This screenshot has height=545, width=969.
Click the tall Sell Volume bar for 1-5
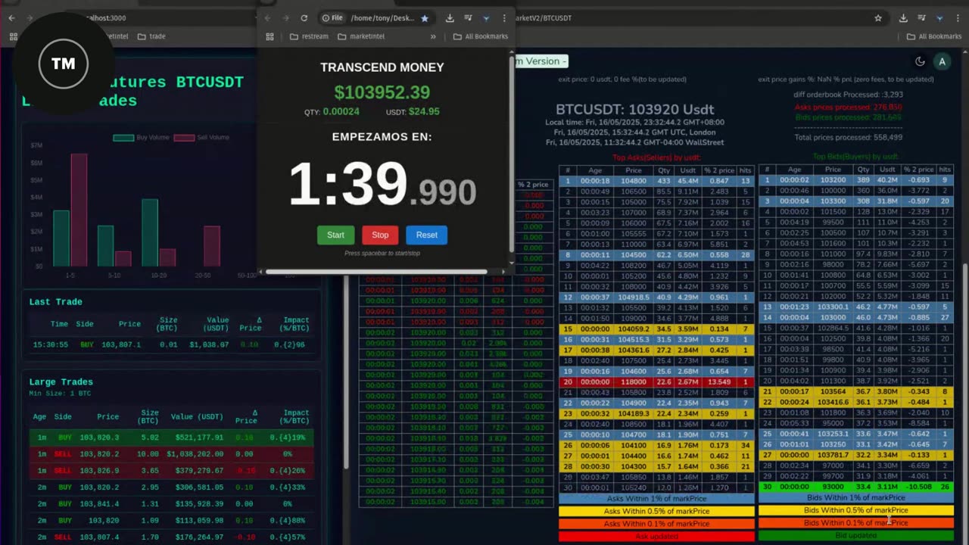(79, 210)
